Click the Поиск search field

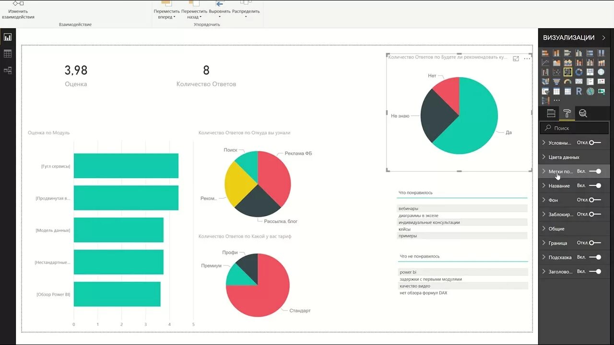click(574, 128)
